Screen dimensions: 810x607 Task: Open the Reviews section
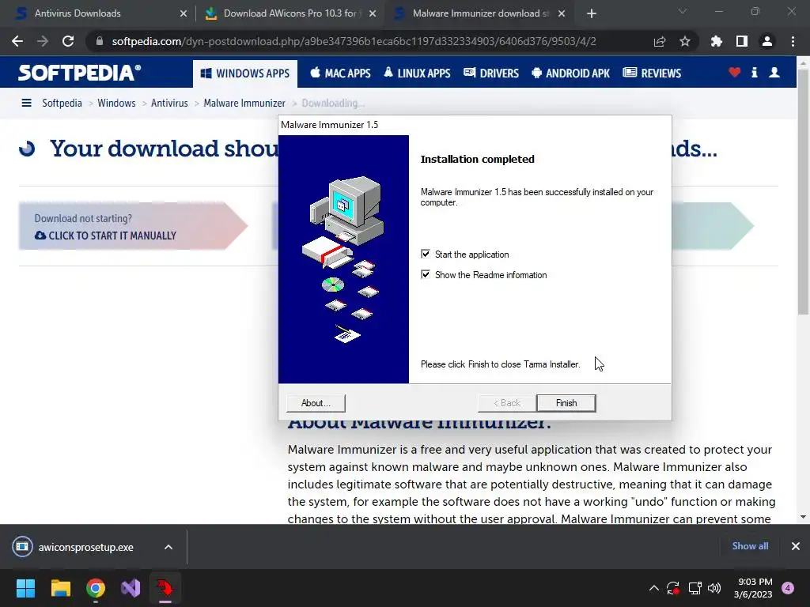(x=652, y=74)
